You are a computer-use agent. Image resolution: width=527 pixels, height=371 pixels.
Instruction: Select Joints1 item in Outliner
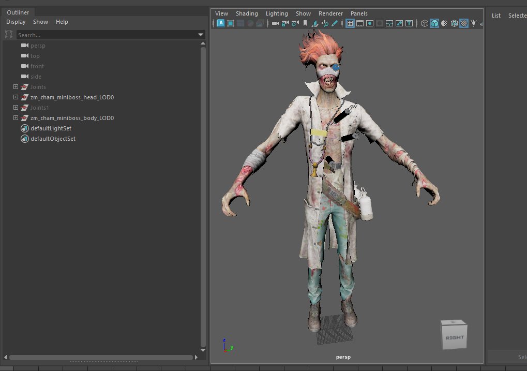click(39, 108)
